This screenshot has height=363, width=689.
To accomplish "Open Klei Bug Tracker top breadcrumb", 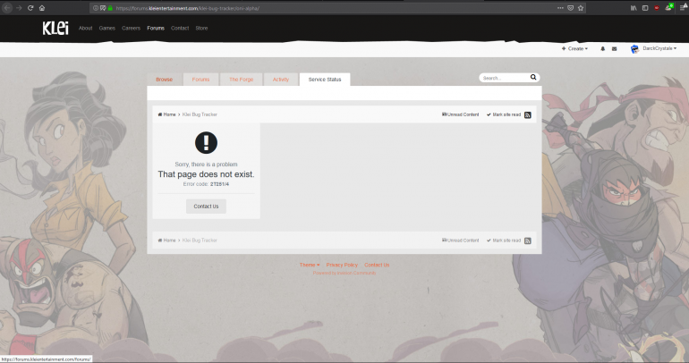I will click(x=200, y=114).
